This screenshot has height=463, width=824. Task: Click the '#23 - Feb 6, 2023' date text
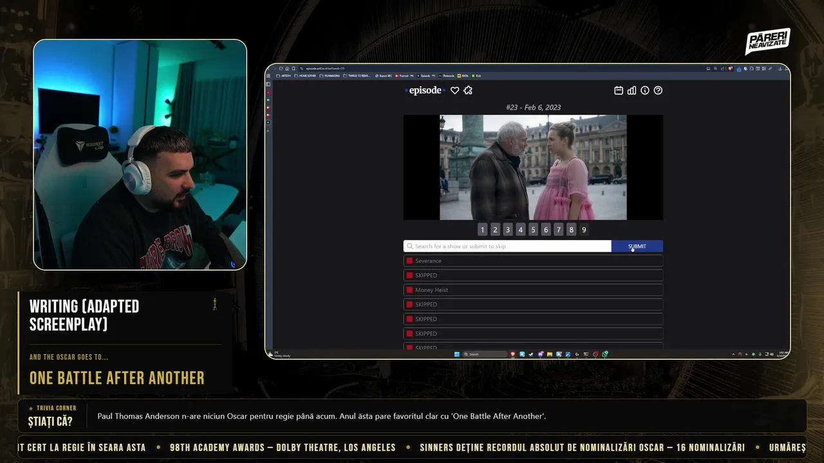tap(533, 107)
